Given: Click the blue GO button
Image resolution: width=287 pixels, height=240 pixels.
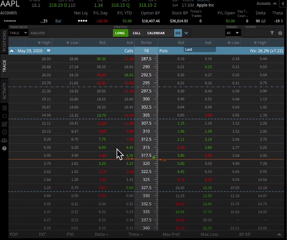Looking at the screenshot, I should pyautogui.click(x=178, y=33).
